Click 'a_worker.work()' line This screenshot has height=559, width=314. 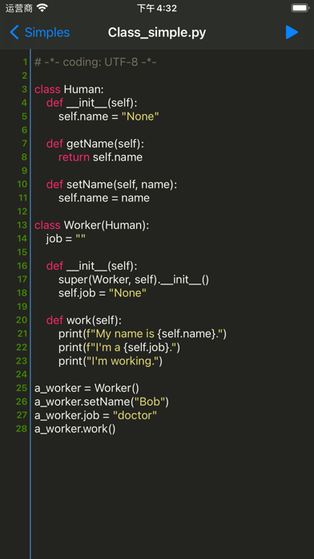(x=75, y=429)
